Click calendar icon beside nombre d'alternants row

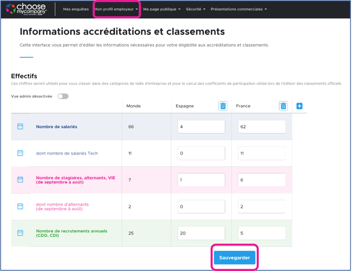tap(20, 206)
